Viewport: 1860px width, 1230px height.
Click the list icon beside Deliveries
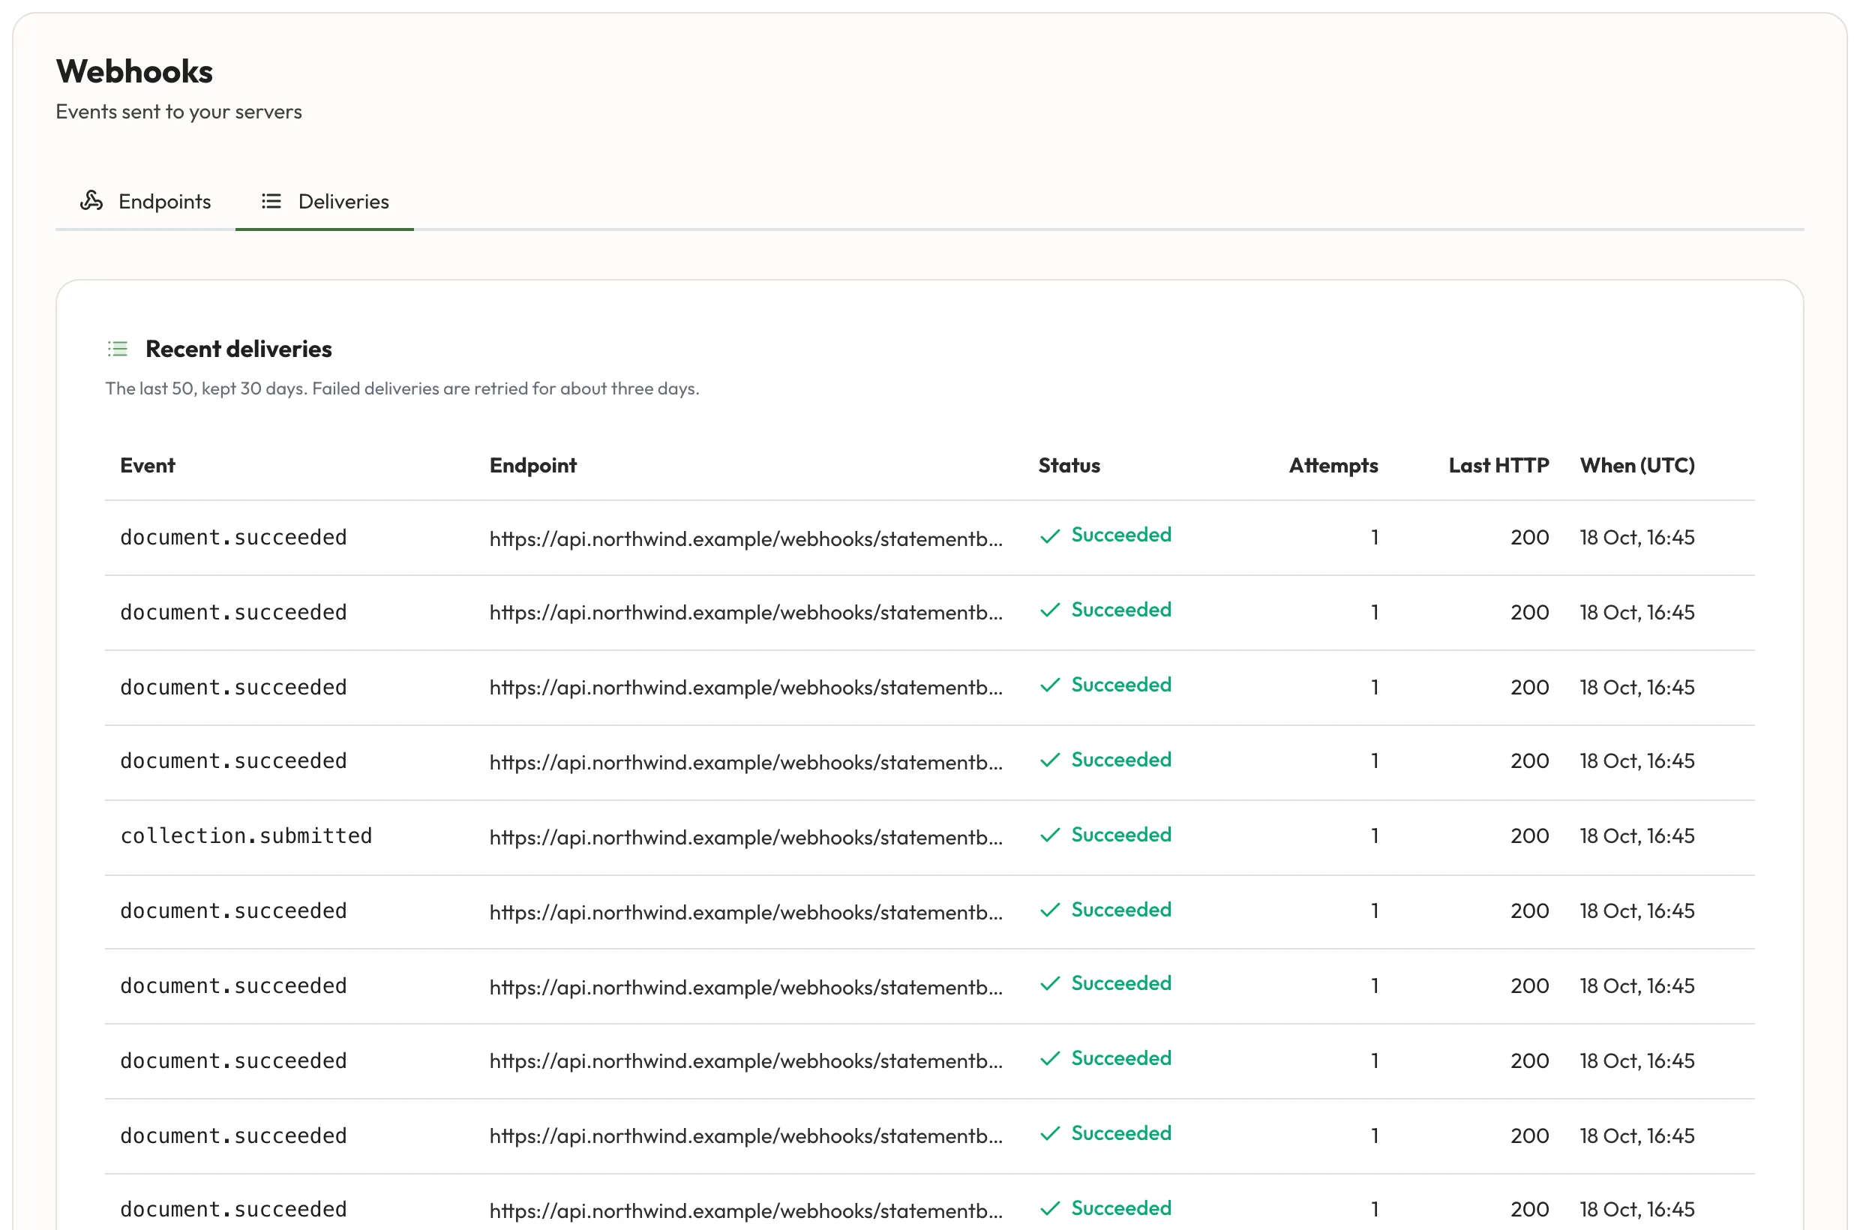pyautogui.click(x=271, y=202)
